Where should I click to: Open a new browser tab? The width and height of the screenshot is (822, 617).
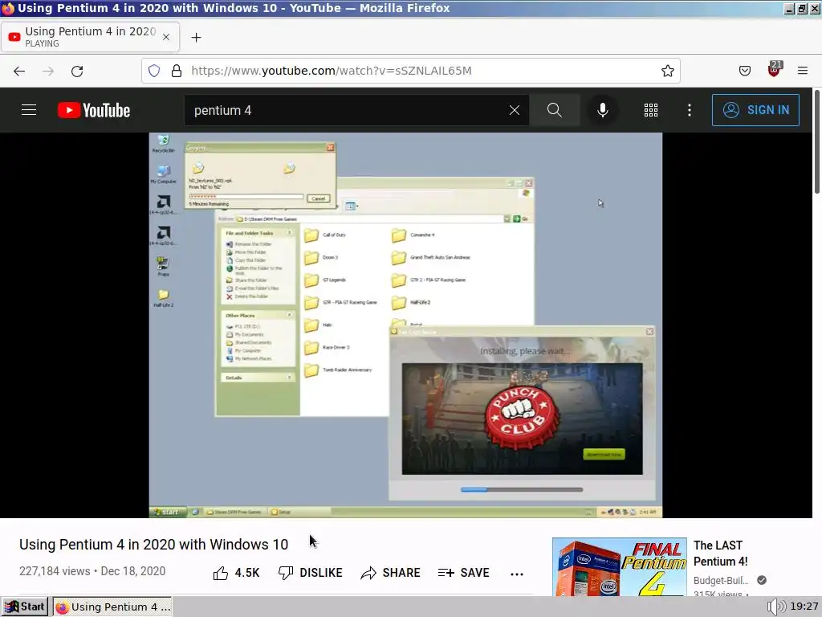[x=196, y=37]
